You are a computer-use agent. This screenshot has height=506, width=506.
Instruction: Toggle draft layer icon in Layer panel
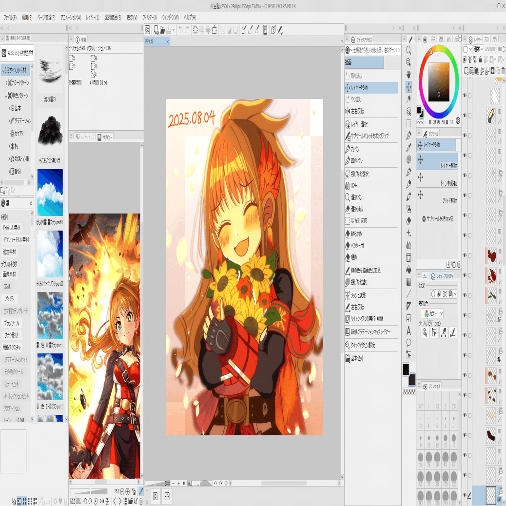point(475,59)
